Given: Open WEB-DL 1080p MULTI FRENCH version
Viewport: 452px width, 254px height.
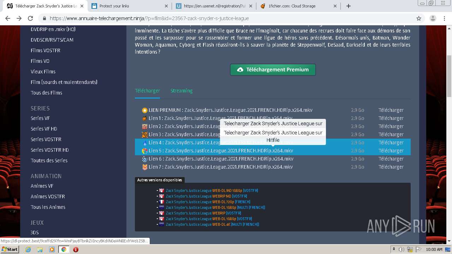Looking at the screenshot, I should [215, 207].
